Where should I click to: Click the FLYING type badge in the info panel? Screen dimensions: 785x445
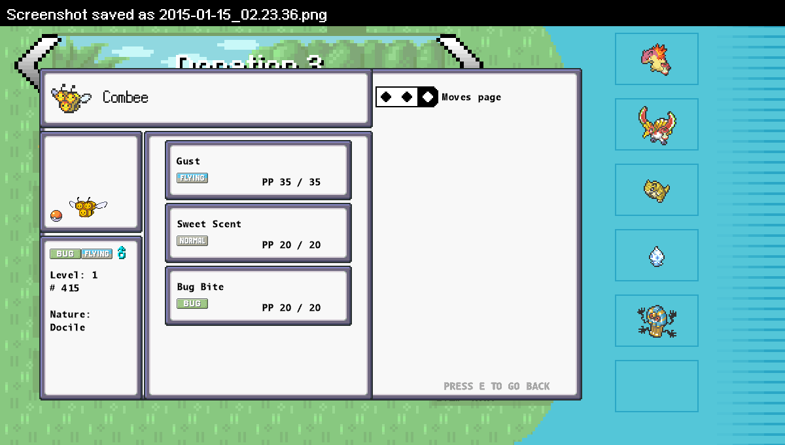pos(97,254)
